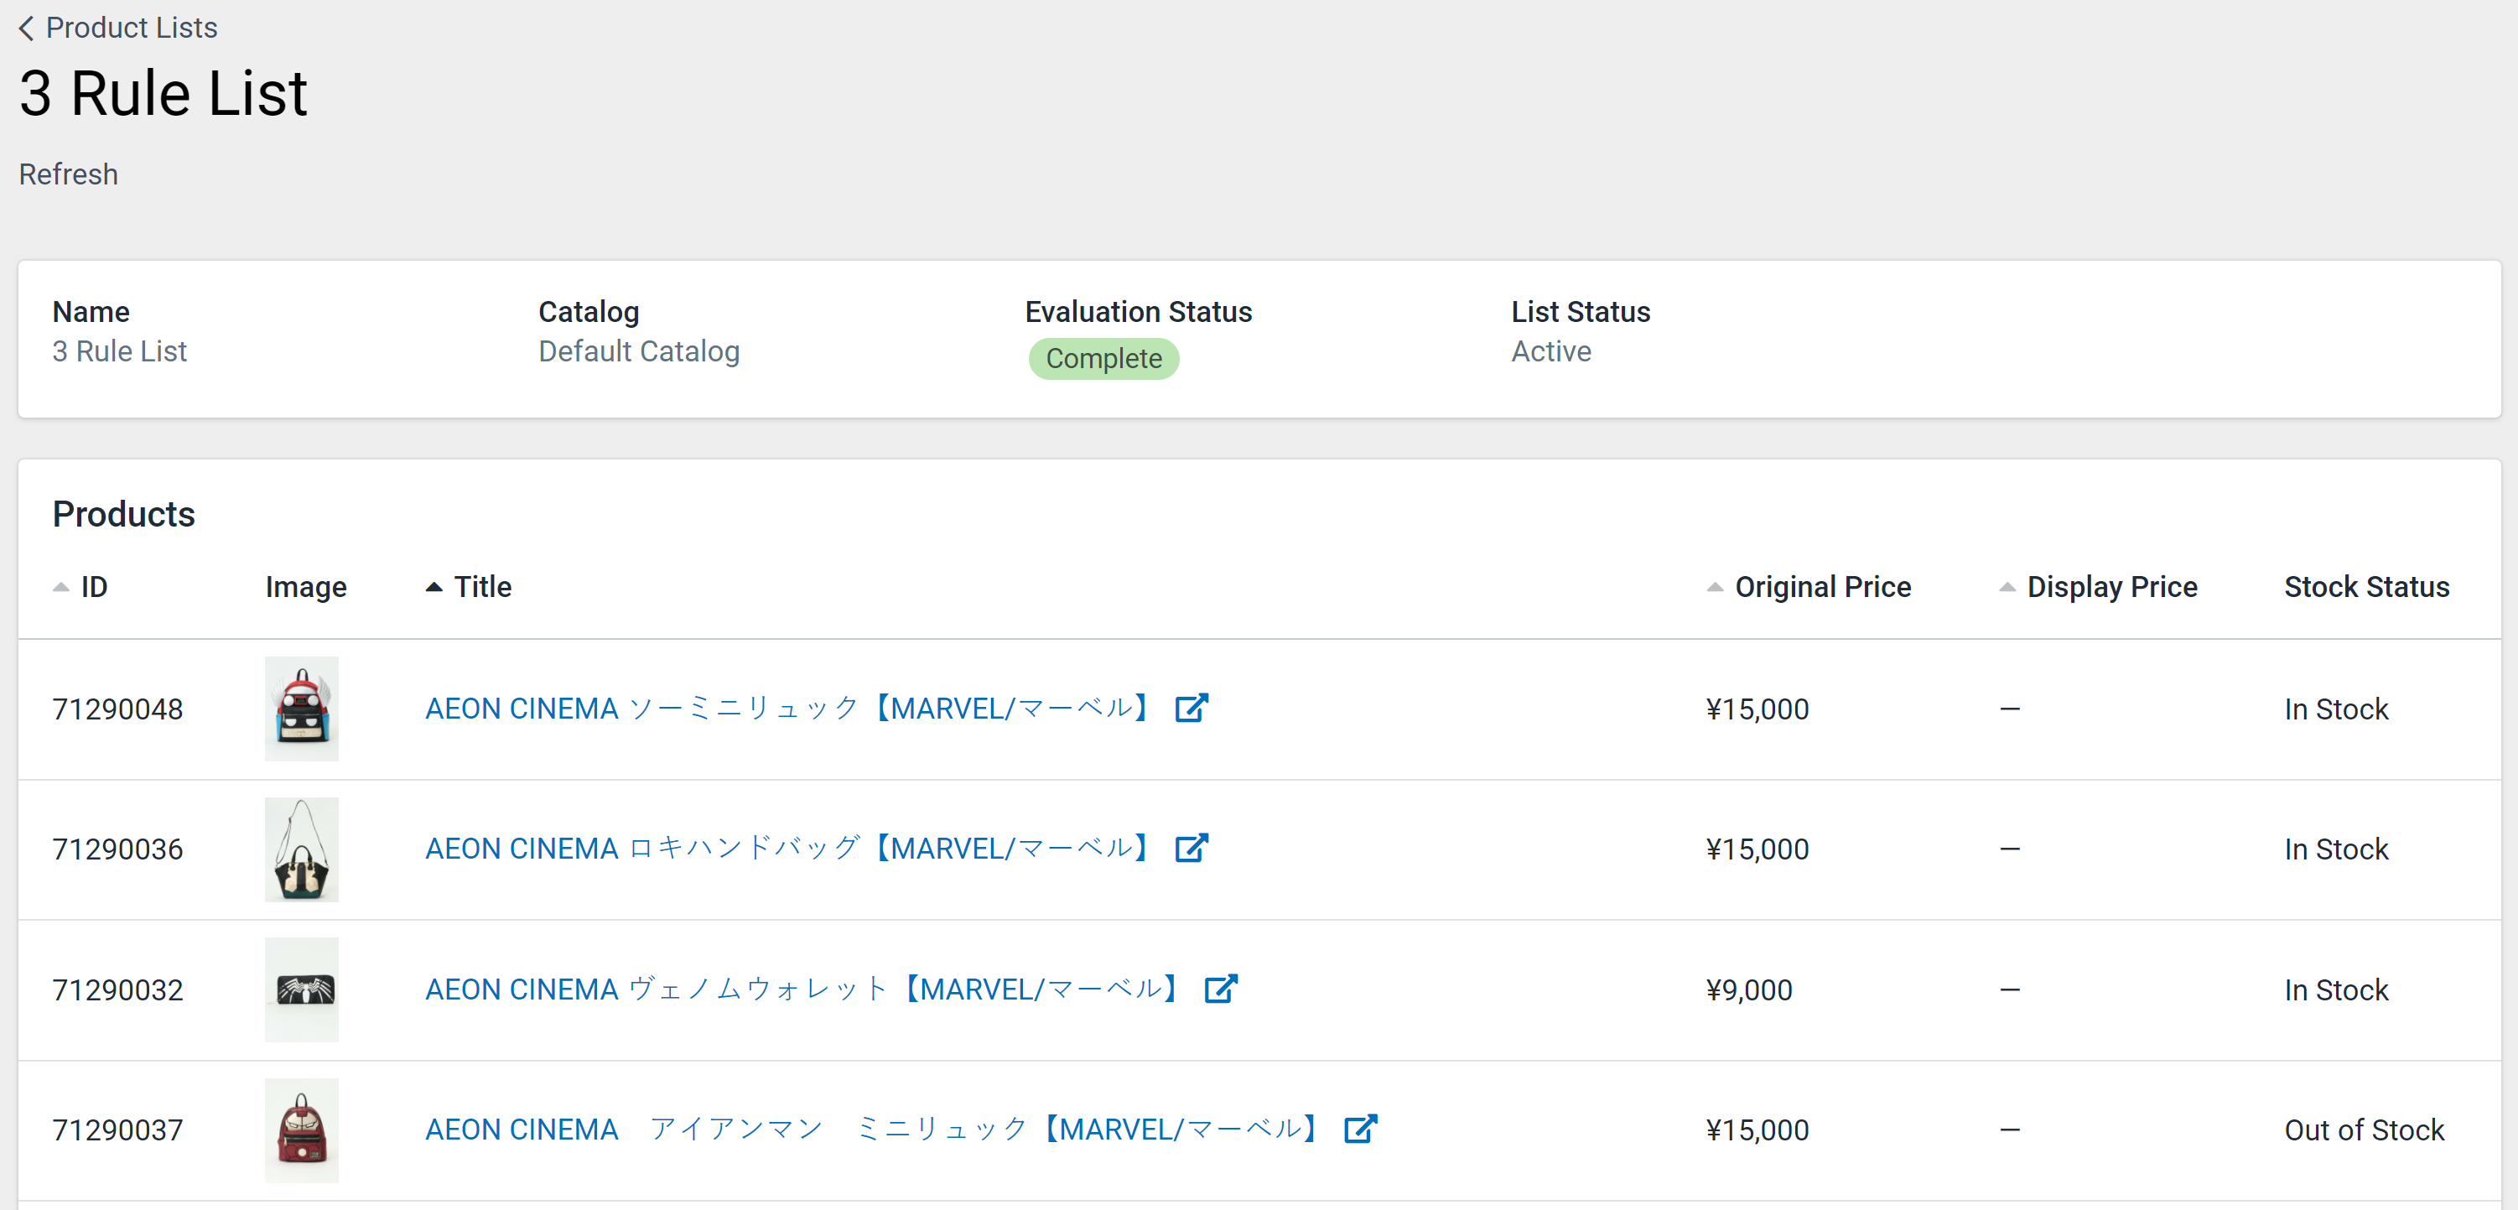Click the Refresh button
The image size is (2518, 1210).
tap(69, 174)
